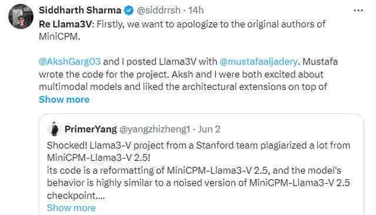The image size is (376, 215).
Task: Expand the quoted tweet's Show more
Action: click(x=71, y=208)
